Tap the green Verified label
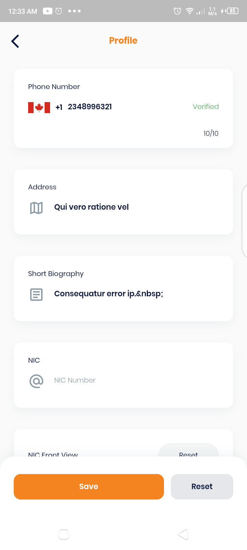247x550 pixels. click(x=206, y=107)
